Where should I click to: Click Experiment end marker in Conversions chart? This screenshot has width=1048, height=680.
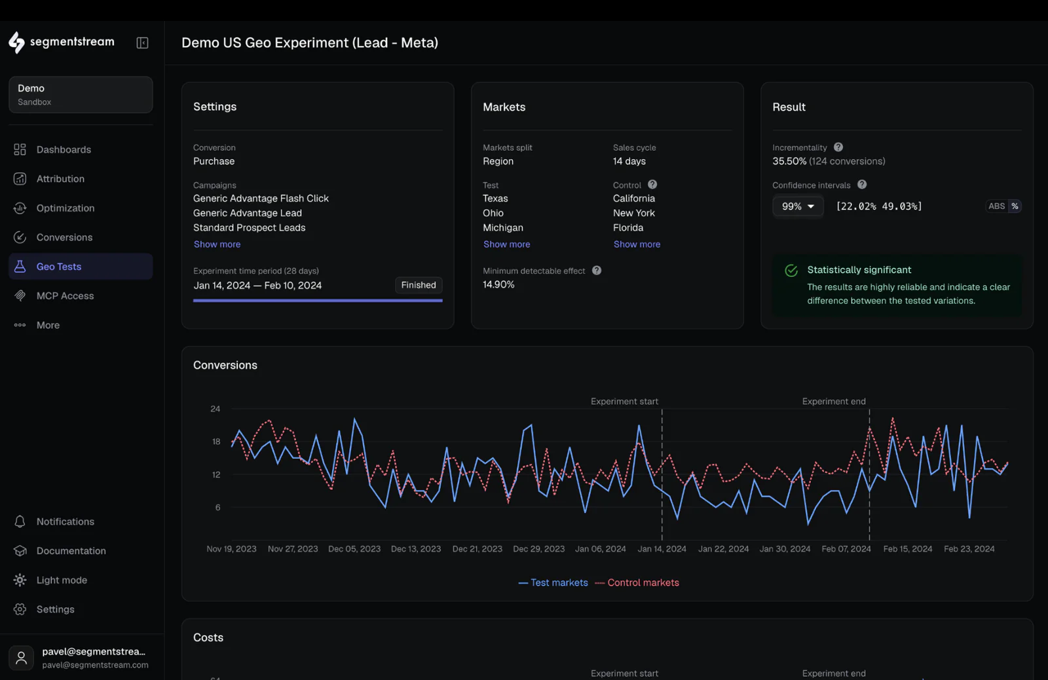[x=834, y=401]
